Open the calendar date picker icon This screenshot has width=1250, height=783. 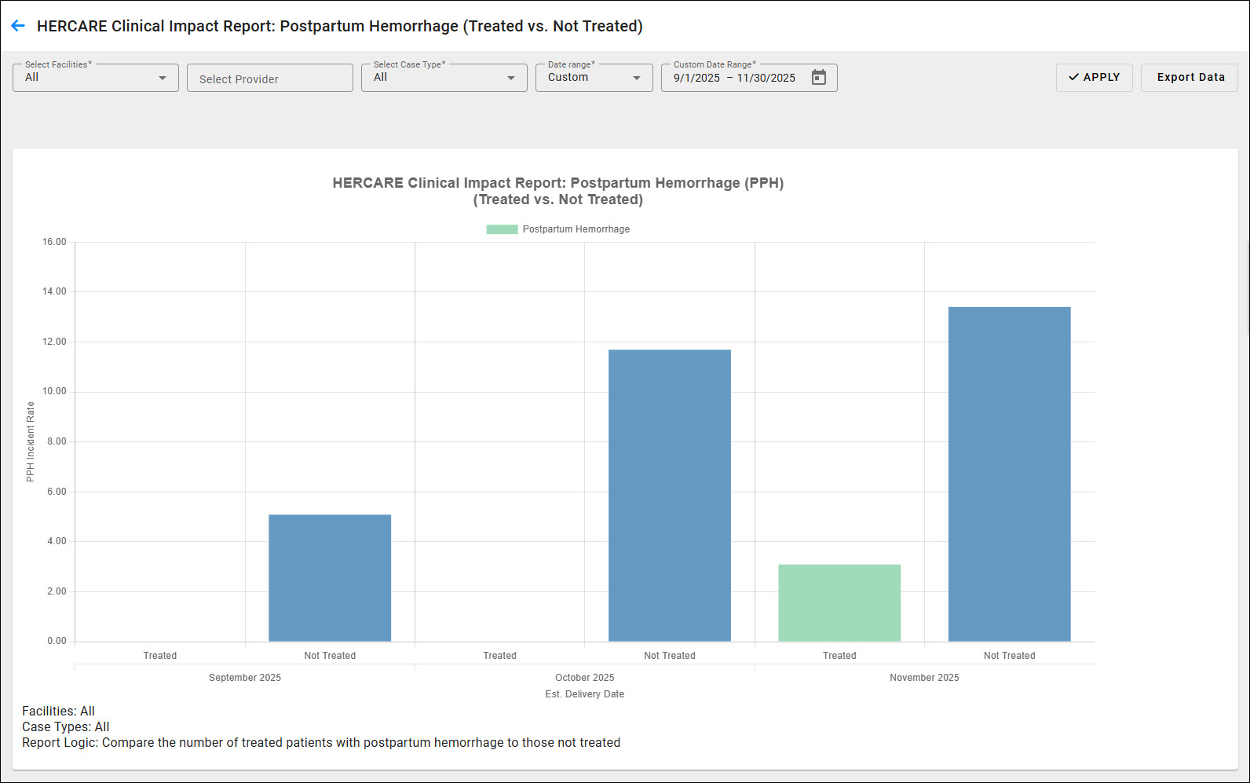tap(819, 78)
